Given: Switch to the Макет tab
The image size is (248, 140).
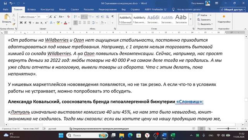Looking at the screenshot, I should click(x=62, y=9).
